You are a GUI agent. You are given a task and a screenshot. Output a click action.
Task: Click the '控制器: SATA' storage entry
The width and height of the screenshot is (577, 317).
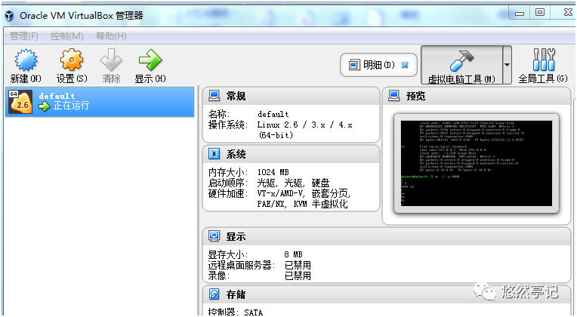tap(236, 312)
